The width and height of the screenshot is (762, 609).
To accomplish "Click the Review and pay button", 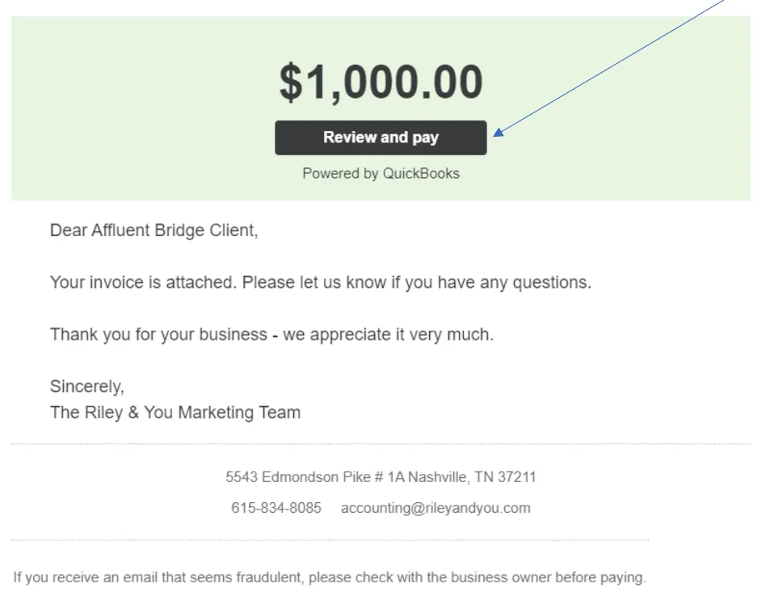I will 381,137.
